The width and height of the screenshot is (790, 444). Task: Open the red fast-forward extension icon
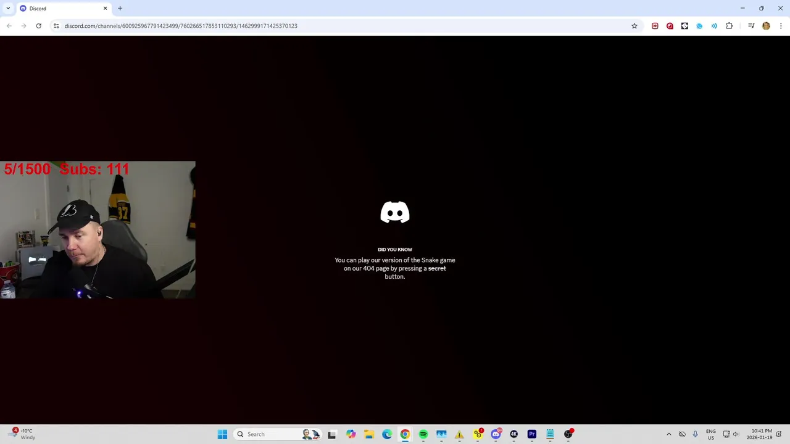655,26
